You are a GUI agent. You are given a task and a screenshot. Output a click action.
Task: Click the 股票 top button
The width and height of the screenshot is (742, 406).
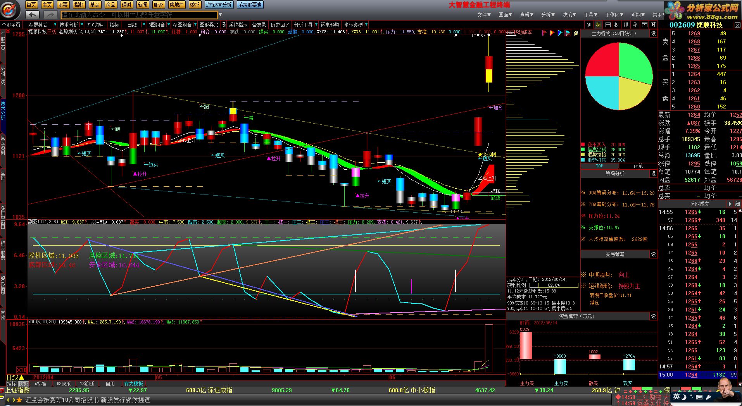pos(63,5)
